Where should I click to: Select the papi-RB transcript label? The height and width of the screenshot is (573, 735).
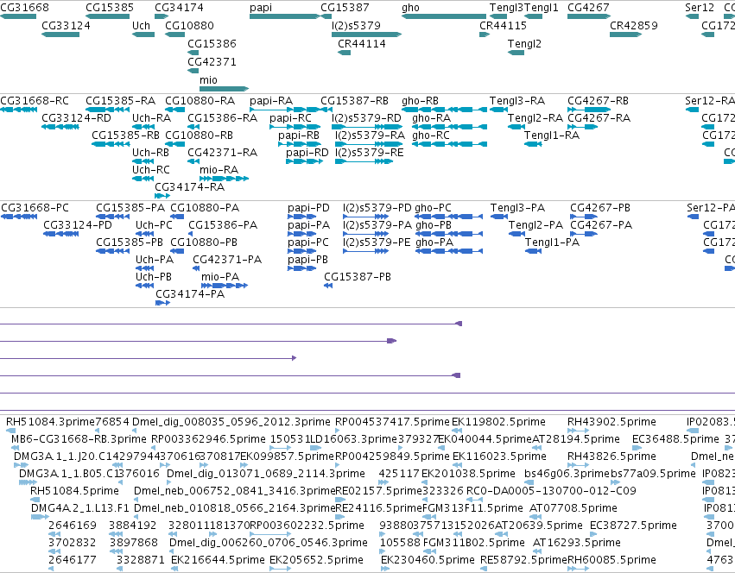[x=299, y=135]
